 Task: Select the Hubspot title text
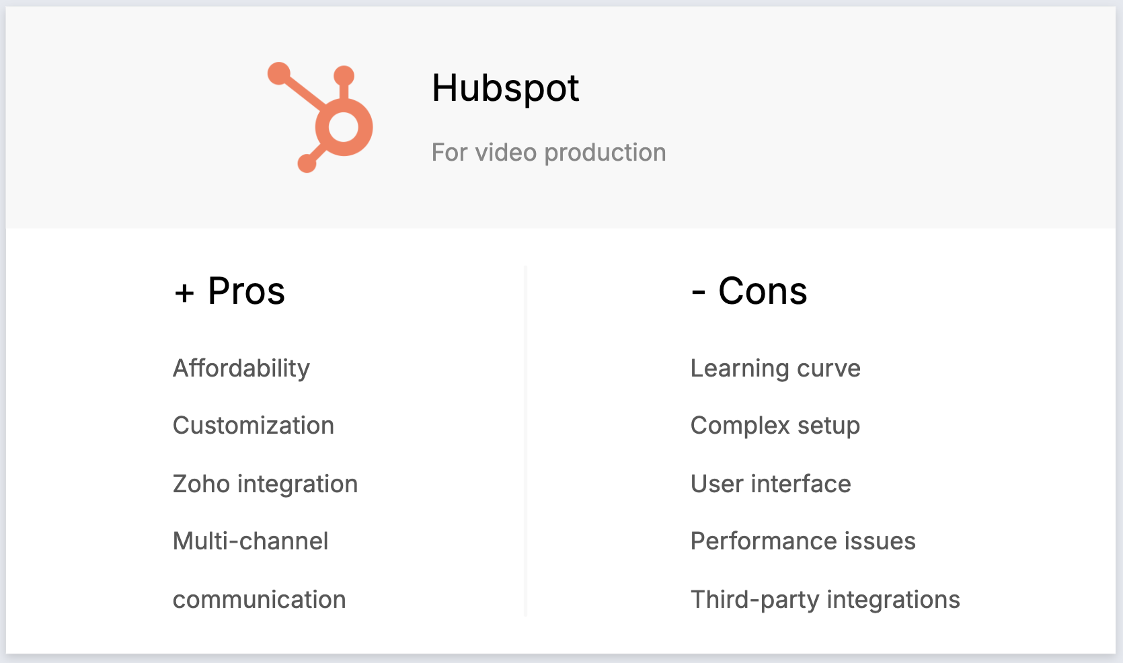pos(506,88)
